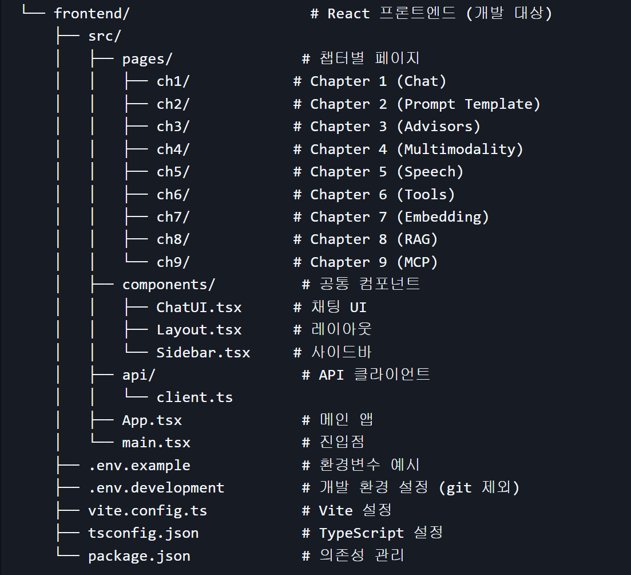Open the .env.development file
Image resolution: width=631 pixels, height=575 pixels.
point(156,488)
